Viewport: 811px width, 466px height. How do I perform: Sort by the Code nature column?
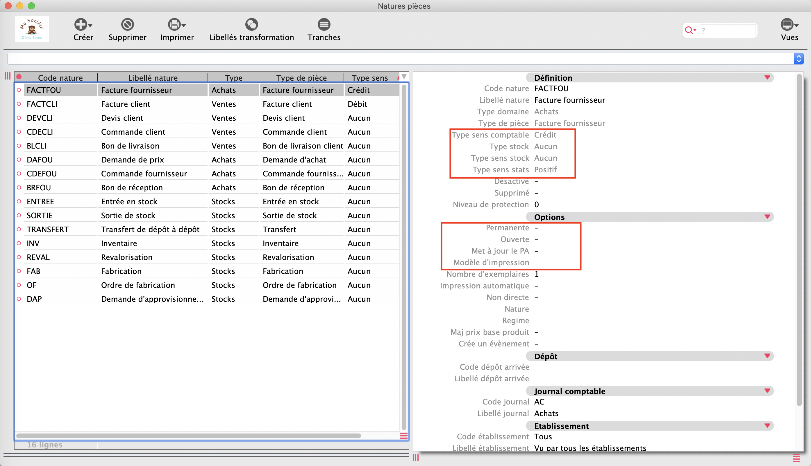click(x=60, y=77)
